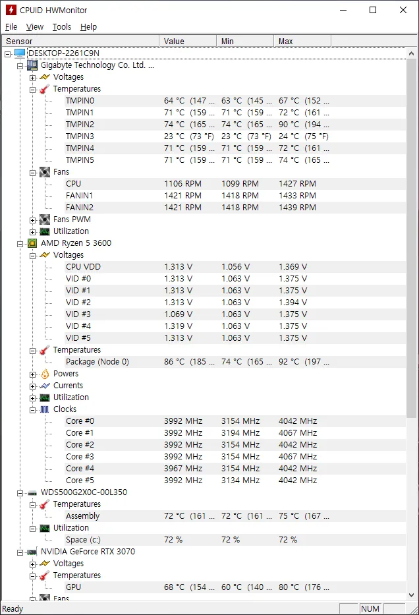Click the Value column header
The width and height of the screenshot is (419, 615).
tap(188, 41)
